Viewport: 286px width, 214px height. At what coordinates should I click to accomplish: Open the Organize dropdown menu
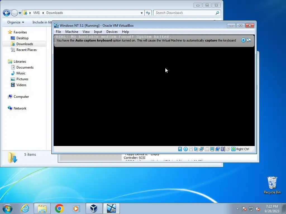(16, 22)
